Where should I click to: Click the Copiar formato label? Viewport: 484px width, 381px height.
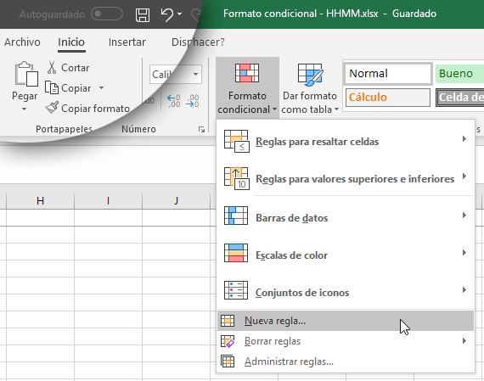[x=95, y=109]
